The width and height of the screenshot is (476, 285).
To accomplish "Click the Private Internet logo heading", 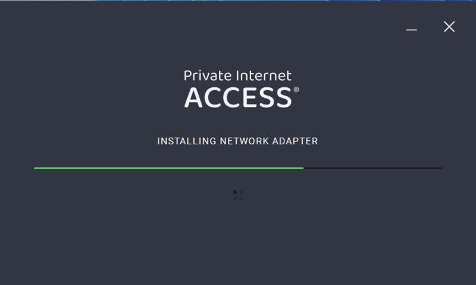I will (237, 75).
